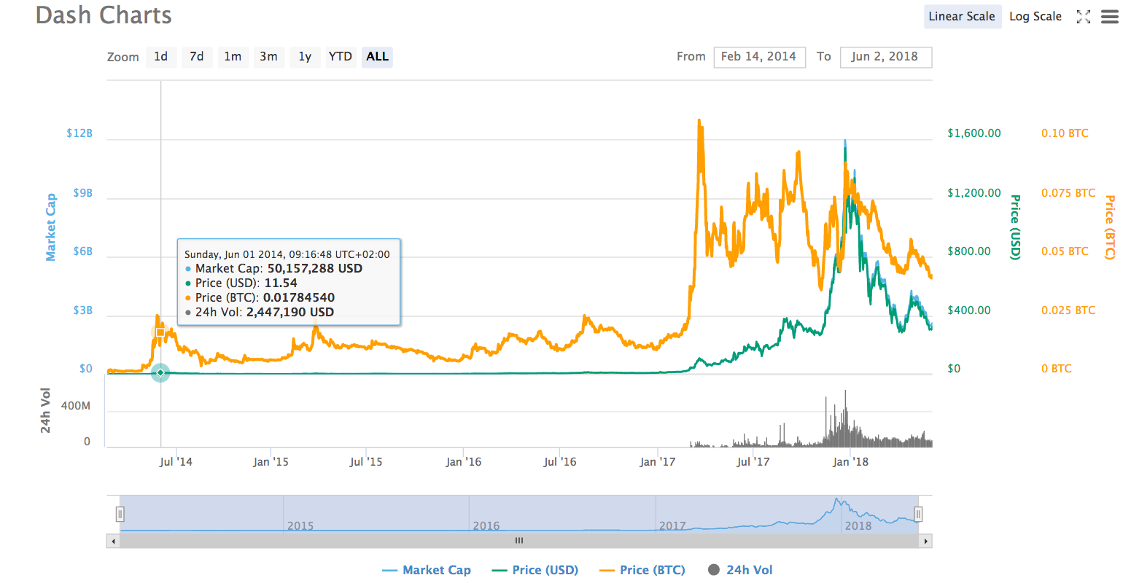Edit the From date field

[x=759, y=57]
